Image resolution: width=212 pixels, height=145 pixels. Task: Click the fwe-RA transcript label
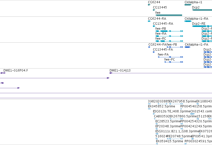[161, 34]
